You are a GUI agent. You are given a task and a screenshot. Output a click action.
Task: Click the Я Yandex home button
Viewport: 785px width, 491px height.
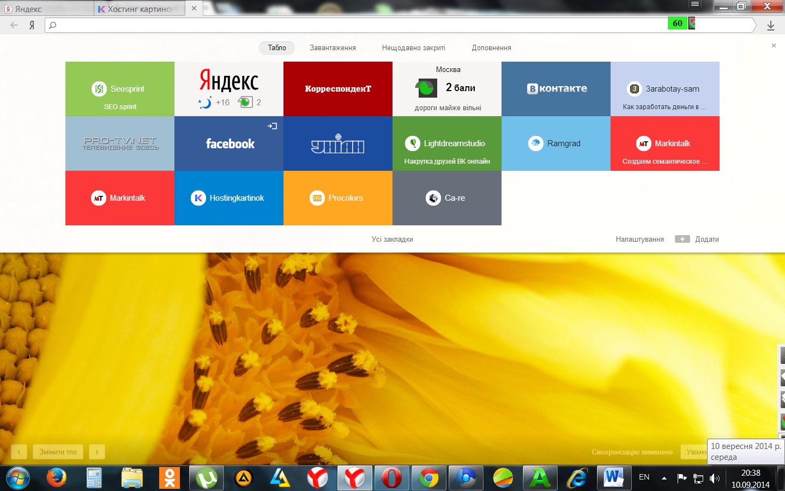coord(32,25)
